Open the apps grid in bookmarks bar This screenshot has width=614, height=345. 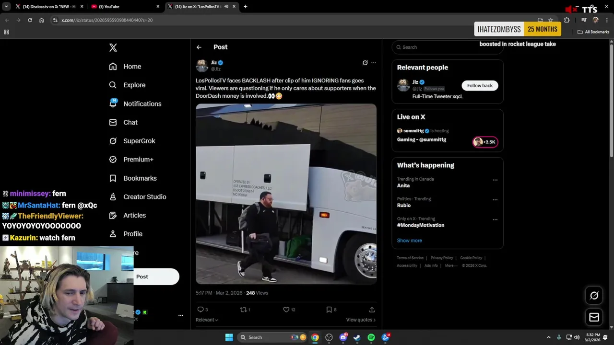click(6, 32)
